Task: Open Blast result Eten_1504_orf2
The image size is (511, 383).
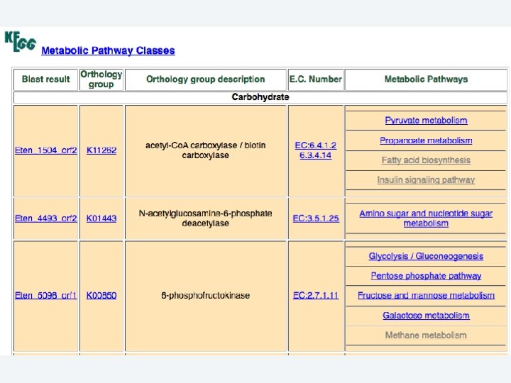Action: coord(46,150)
